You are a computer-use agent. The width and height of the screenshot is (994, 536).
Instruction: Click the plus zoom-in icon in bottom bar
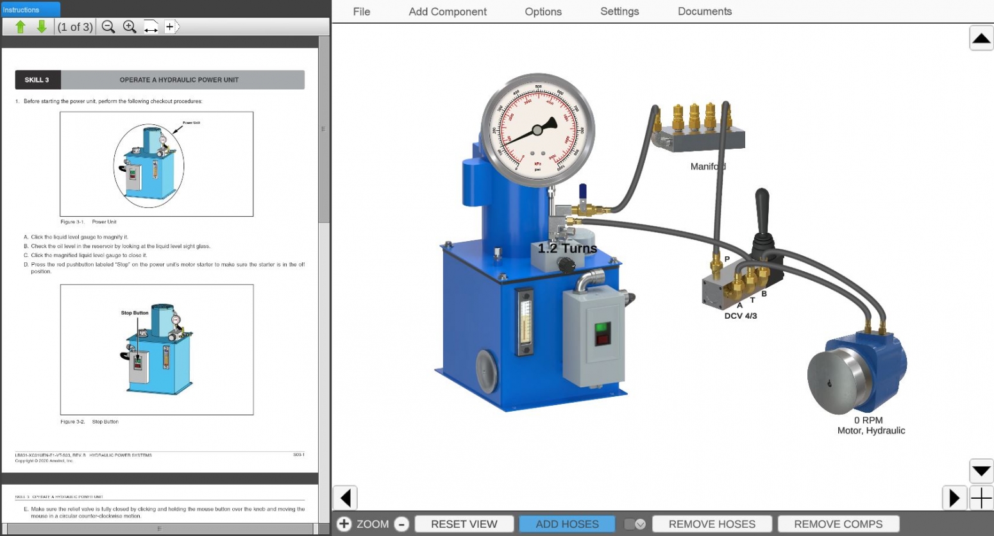pos(344,524)
